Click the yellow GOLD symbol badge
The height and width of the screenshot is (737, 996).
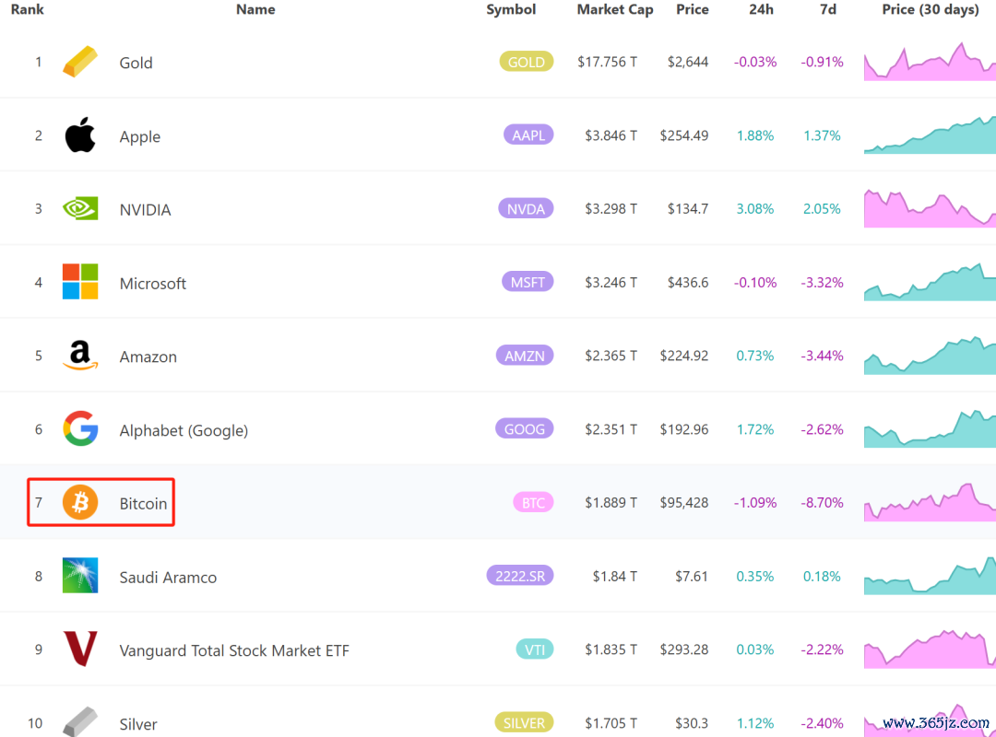526,62
